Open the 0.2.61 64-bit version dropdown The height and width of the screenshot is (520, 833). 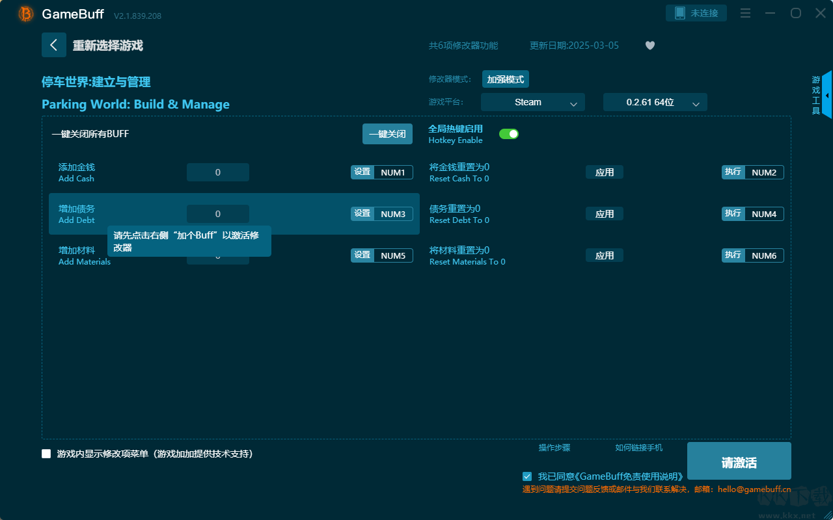pyautogui.click(x=655, y=102)
